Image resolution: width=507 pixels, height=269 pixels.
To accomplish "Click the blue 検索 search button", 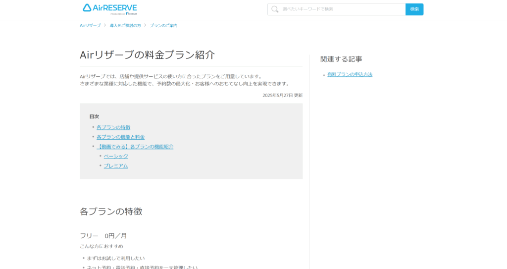I will tap(414, 9).
